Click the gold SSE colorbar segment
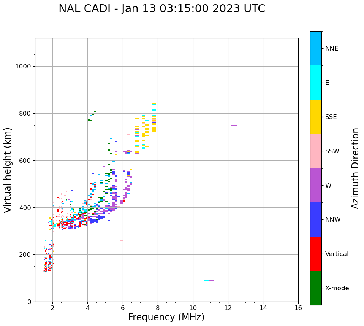Viewport: 364px width, 326px height. (316, 117)
